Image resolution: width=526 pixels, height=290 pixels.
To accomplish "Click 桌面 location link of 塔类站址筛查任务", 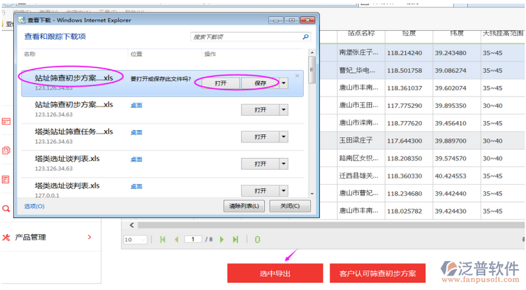I will point(136,132).
